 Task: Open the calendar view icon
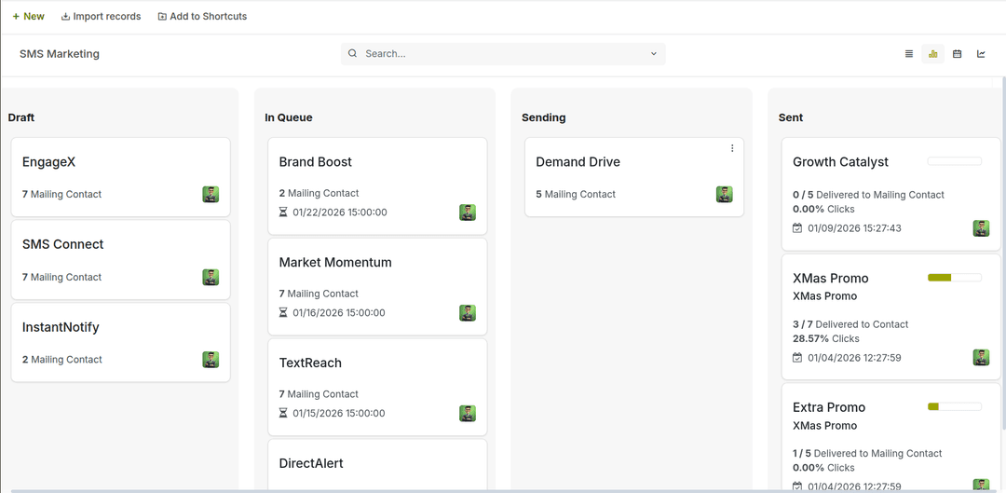point(957,54)
